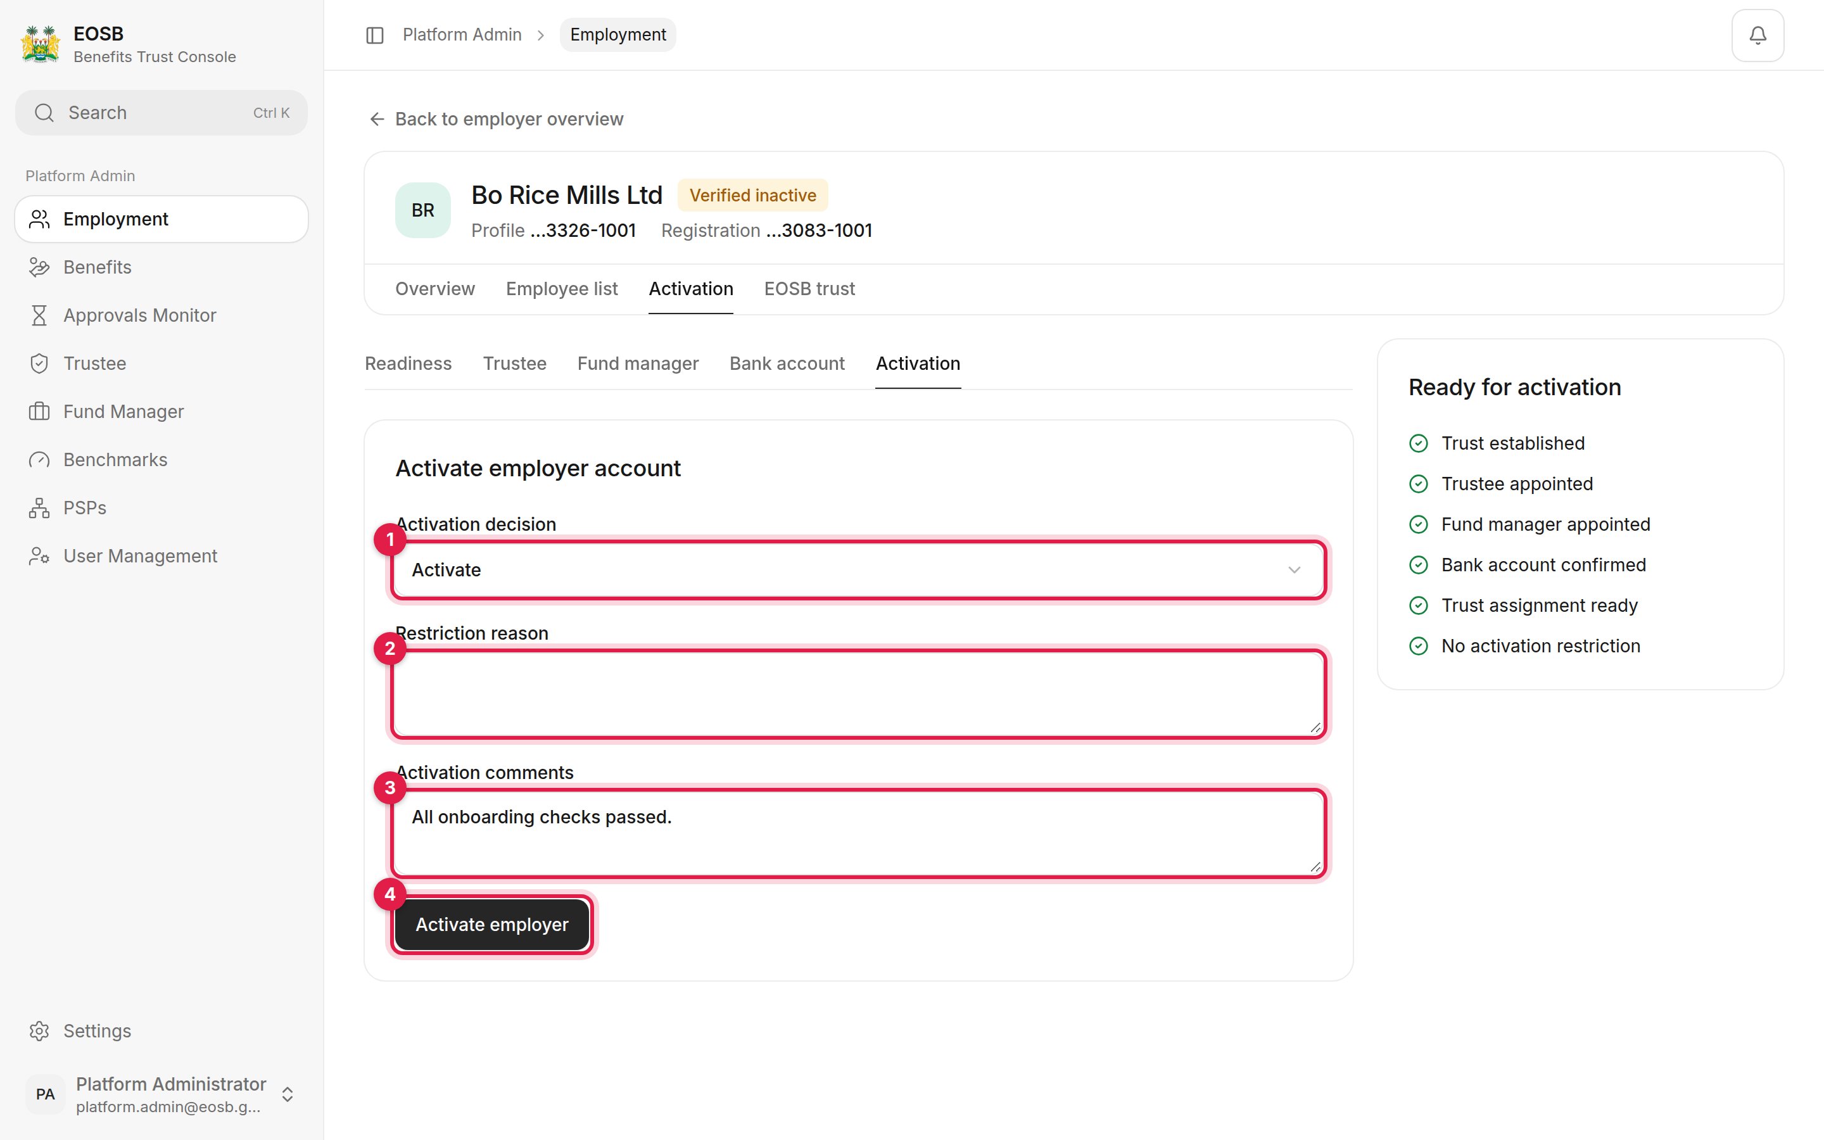Click the PSPs network icon
This screenshot has height=1140, width=1824.
tap(39, 508)
